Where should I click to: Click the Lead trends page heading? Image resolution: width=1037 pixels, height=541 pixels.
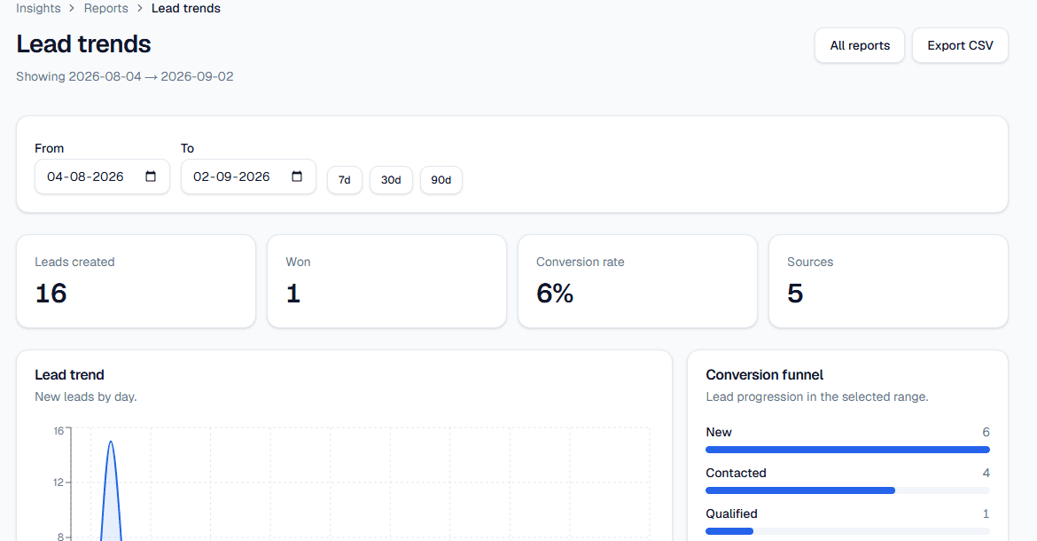pyautogui.click(x=83, y=44)
